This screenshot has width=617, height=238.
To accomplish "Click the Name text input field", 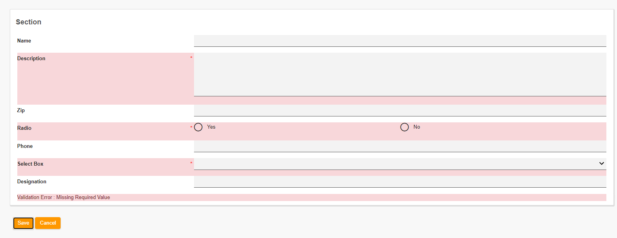I will point(400,41).
